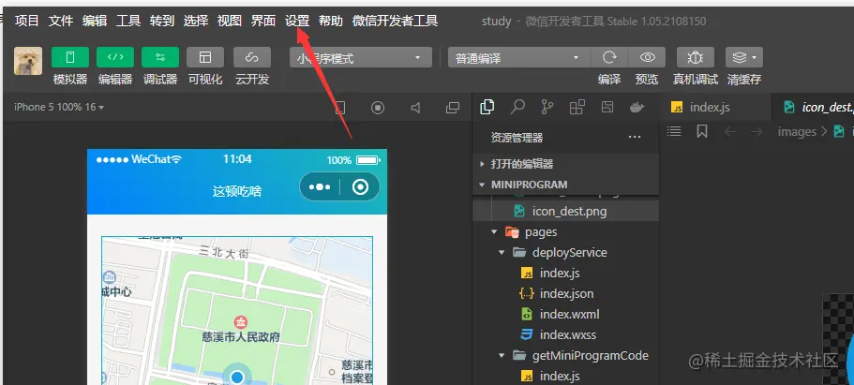Open index.js under getMiniProgramCode

pyautogui.click(x=566, y=377)
